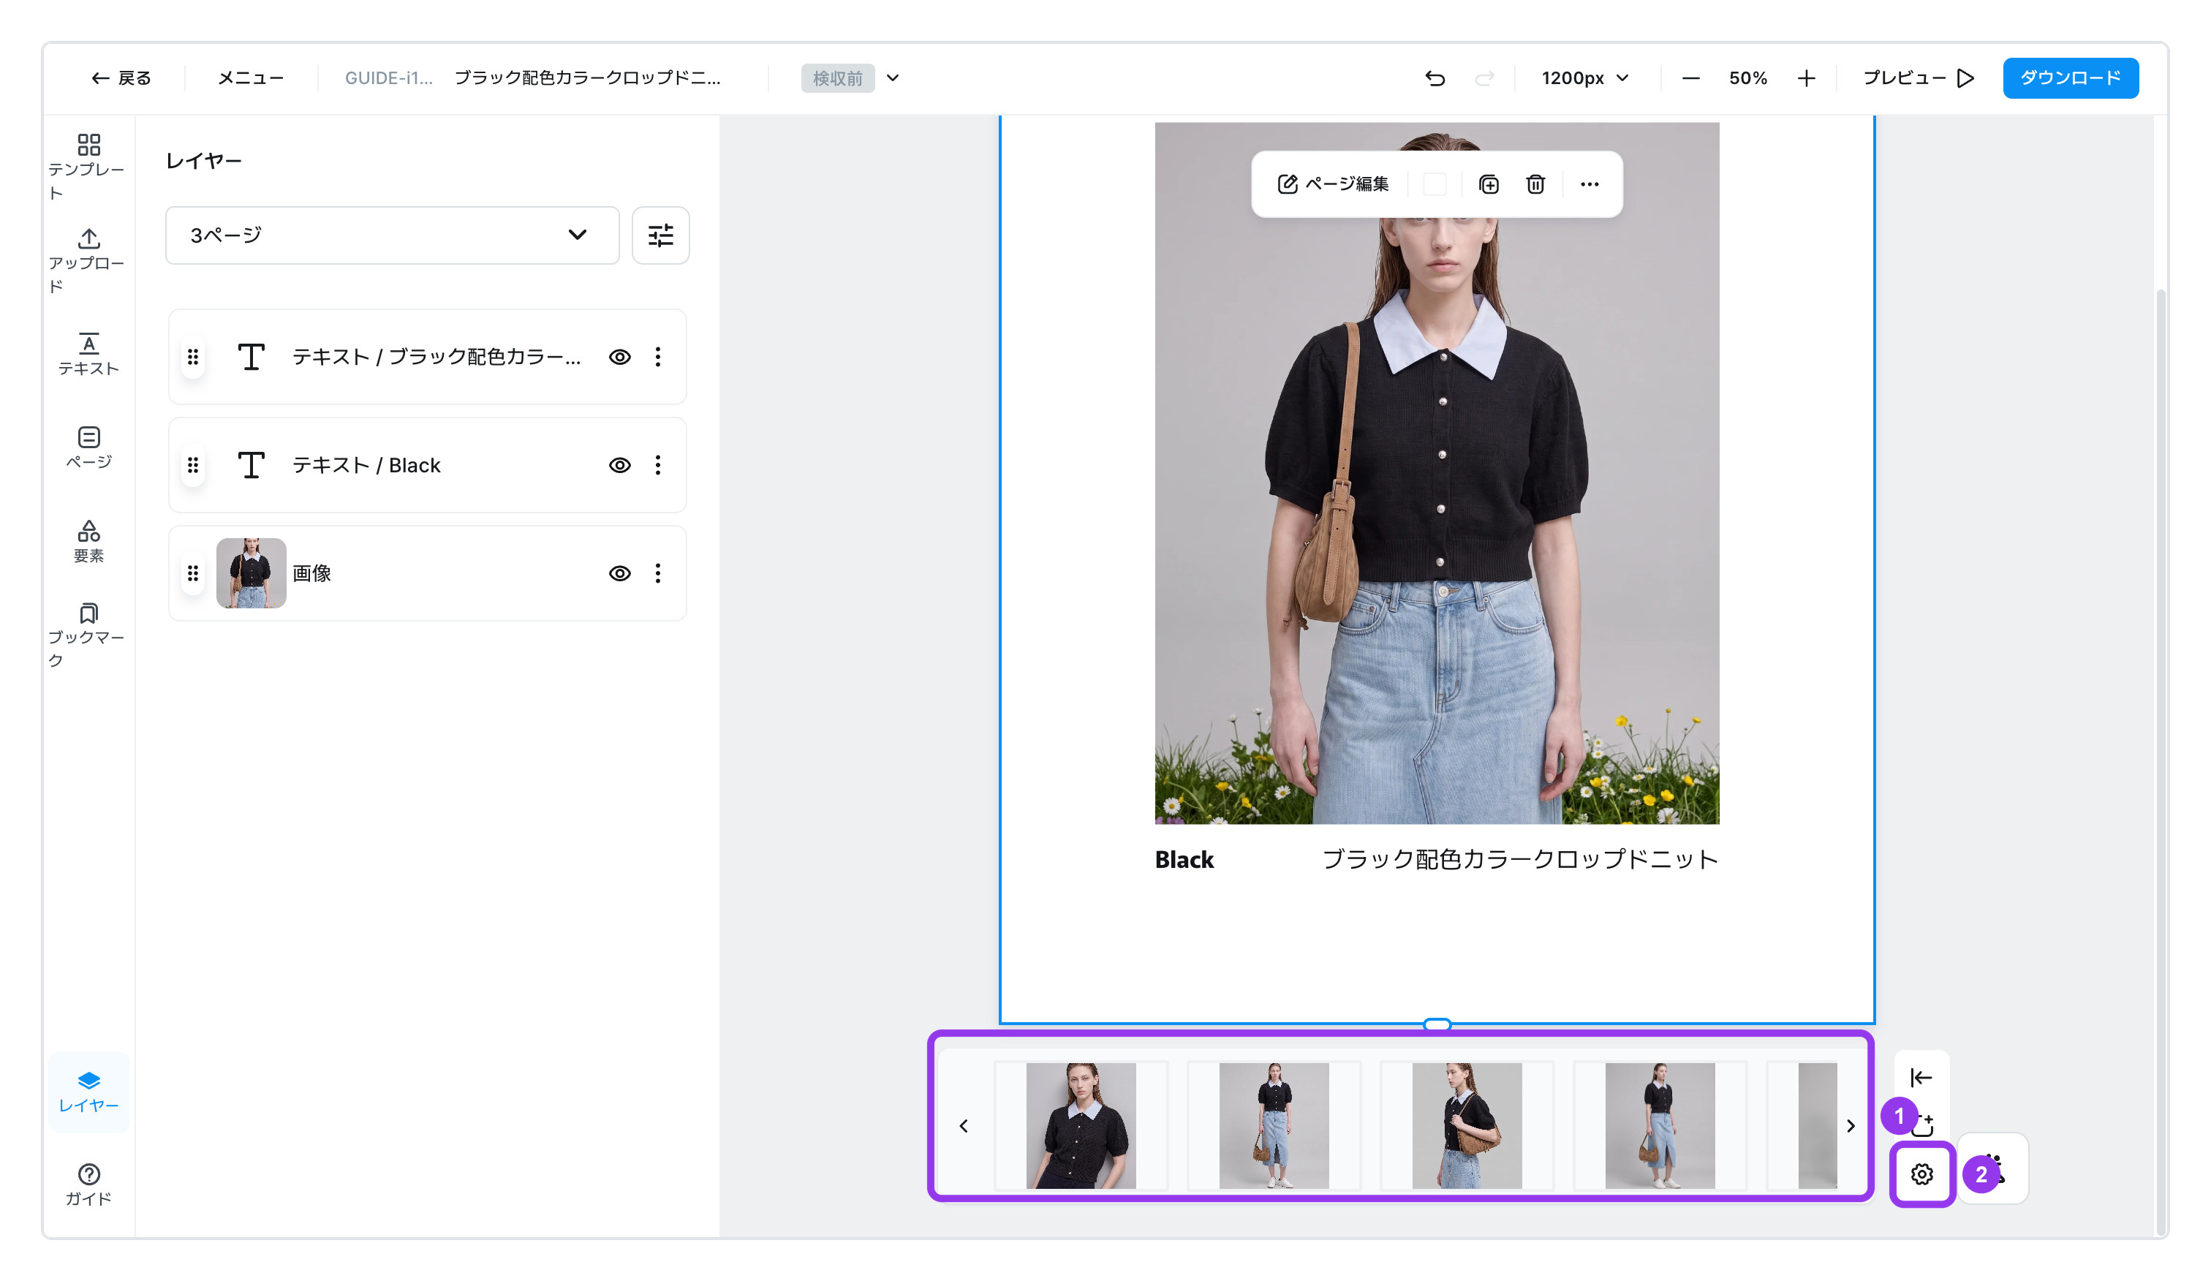Zoom out with the minus icon

pos(1690,78)
